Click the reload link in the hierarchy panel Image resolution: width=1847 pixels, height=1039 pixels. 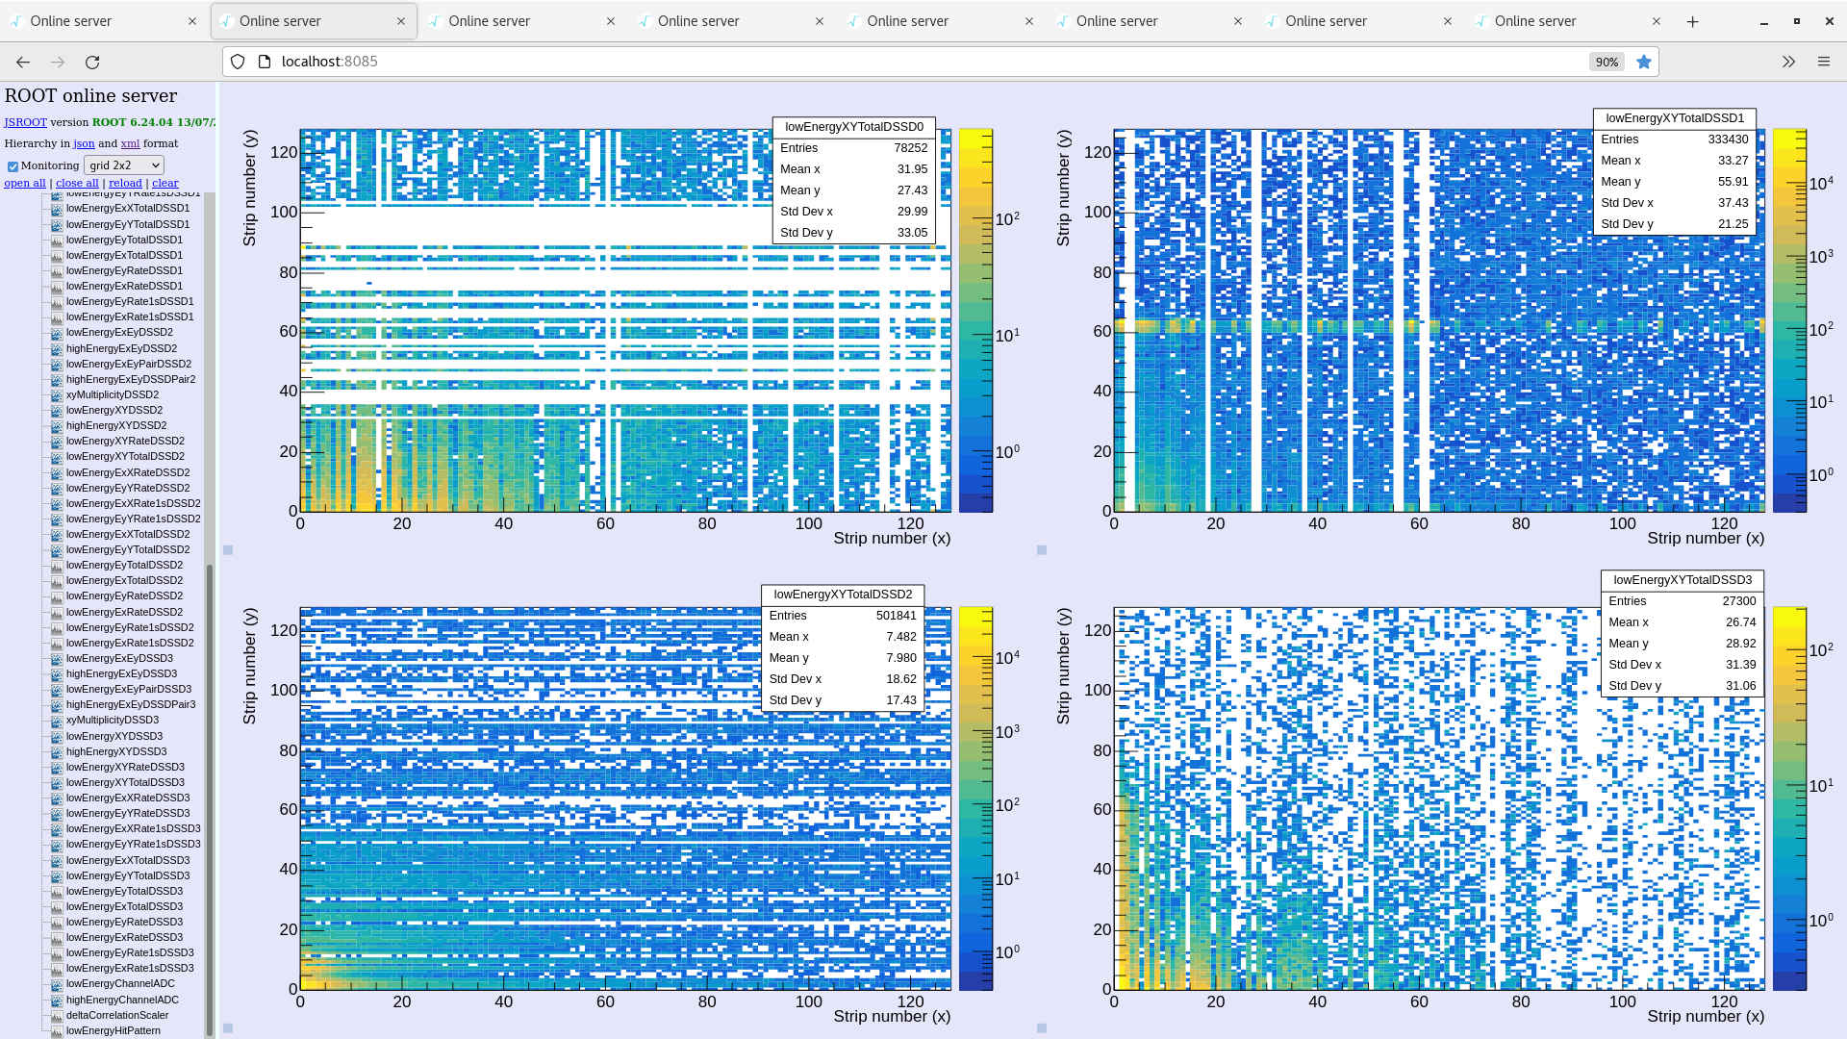[125, 183]
